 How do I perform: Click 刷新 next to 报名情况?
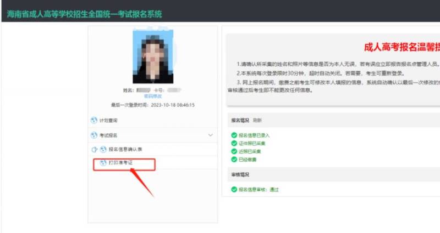pos(257,120)
